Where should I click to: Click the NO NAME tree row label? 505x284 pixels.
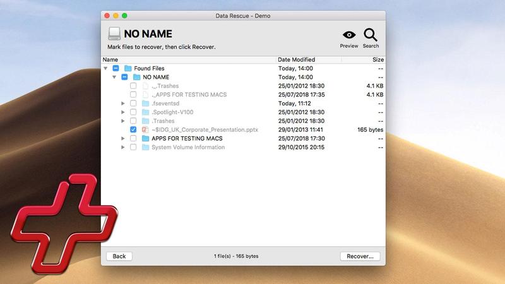(x=156, y=77)
